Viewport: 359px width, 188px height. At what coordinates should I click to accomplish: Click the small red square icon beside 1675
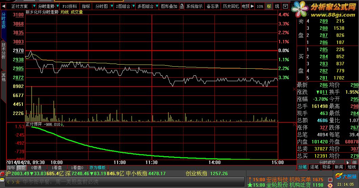(330, 180)
